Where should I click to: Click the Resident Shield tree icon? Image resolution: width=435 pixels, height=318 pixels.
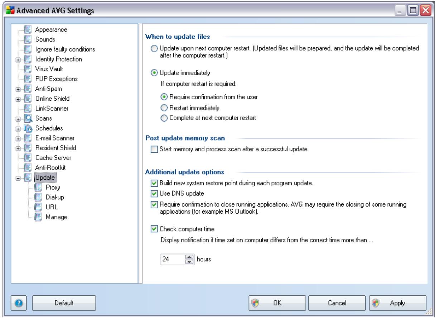[28, 148]
